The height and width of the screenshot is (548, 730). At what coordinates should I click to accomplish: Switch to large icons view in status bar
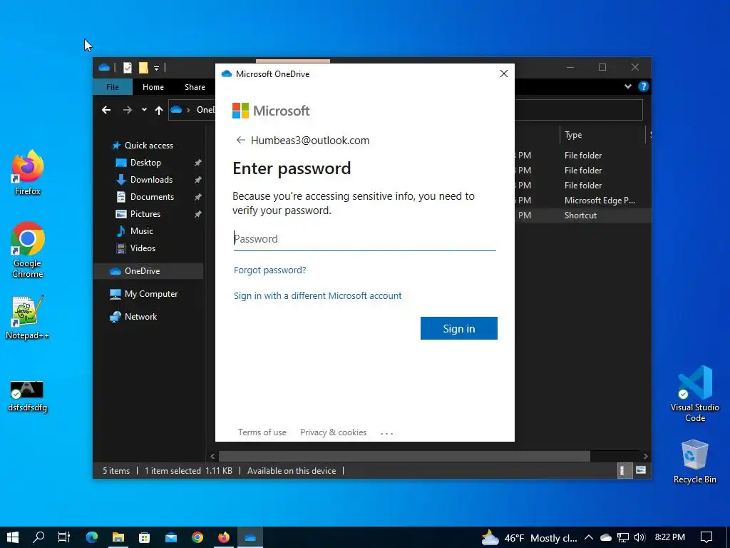pyautogui.click(x=641, y=471)
